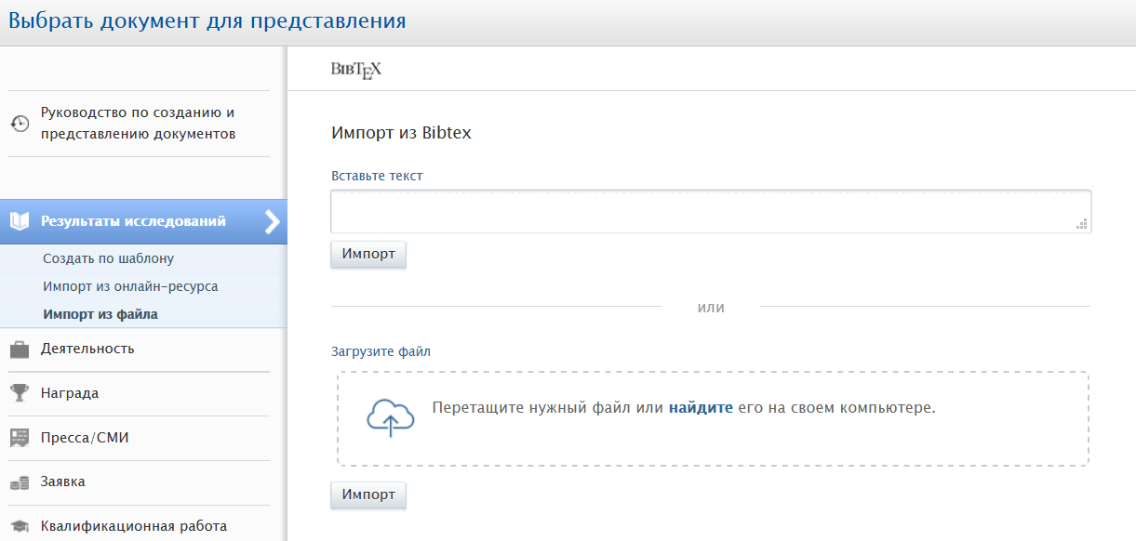This screenshot has width=1136, height=541.
Task: Click Импорт button under the text field
Action: (x=368, y=254)
